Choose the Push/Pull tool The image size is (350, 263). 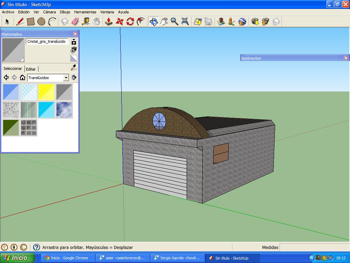(x=109, y=22)
